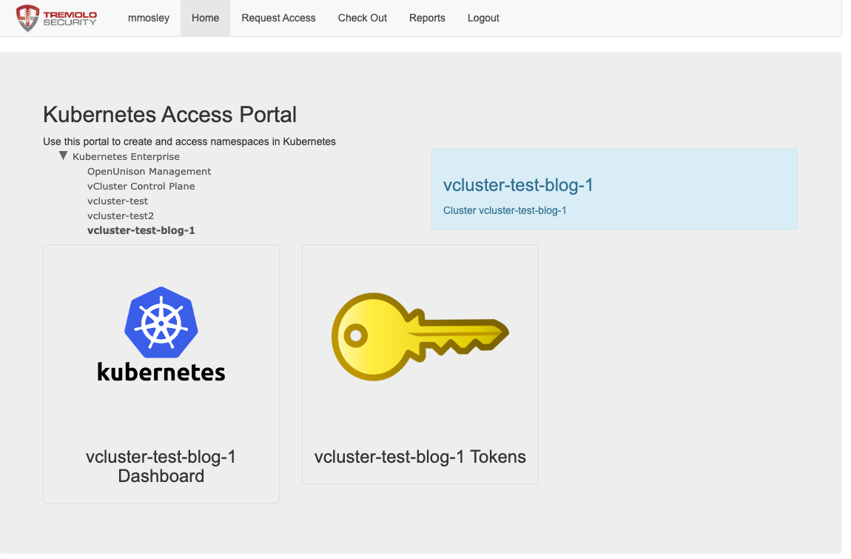This screenshot has height=559, width=851.
Task: Select vCluster Control Plane tree item
Action: tap(141, 187)
